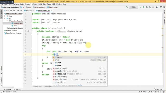Toggle tool window bars icon at bottom-left corner
Viewport: 166px width, 93px height.
click(x=2, y=92)
